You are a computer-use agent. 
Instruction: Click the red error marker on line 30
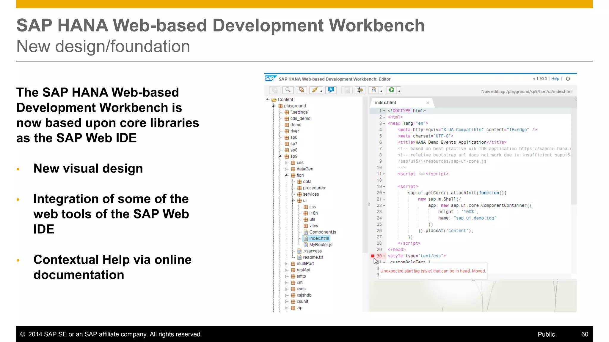coord(373,256)
